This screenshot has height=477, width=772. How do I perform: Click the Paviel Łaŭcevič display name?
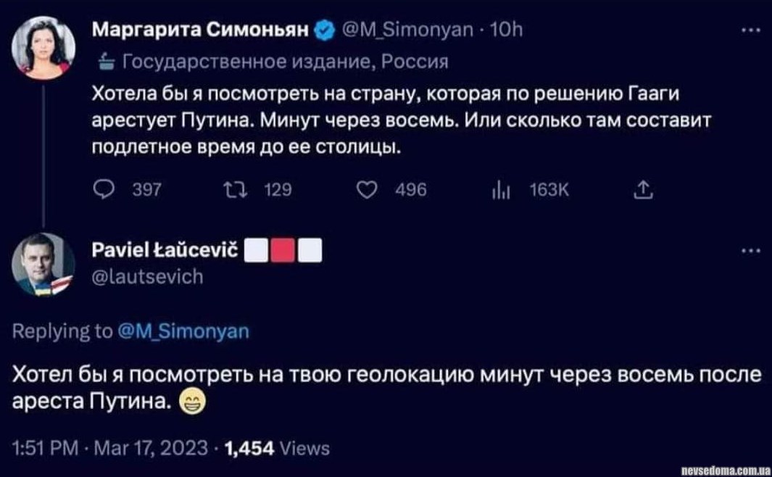tap(166, 251)
